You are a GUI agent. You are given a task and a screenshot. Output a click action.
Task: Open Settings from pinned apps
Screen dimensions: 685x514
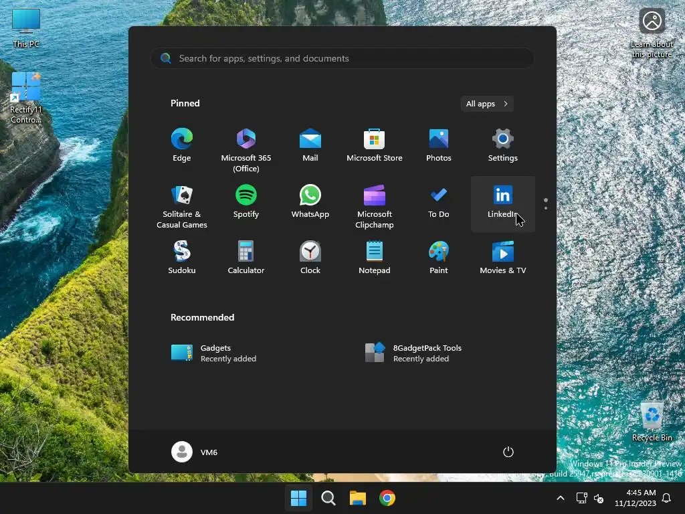503,145
